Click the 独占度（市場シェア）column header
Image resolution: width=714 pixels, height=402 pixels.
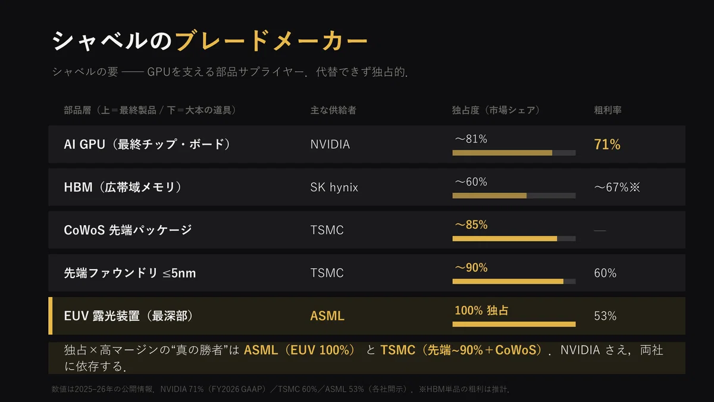(x=496, y=110)
